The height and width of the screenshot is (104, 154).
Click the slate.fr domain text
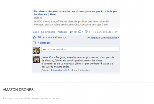tap(38, 18)
